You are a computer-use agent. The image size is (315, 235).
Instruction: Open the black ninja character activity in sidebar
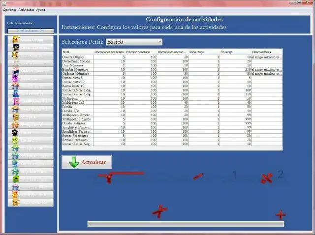click(31, 133)
